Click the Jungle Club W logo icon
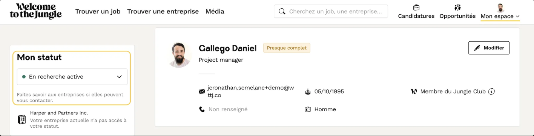Image resolution: width=534 pixels, height=136 pixels. [x=414, y=91]
